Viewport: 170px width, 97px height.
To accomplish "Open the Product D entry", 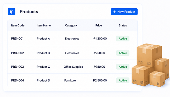I will [x=43, y=80].
